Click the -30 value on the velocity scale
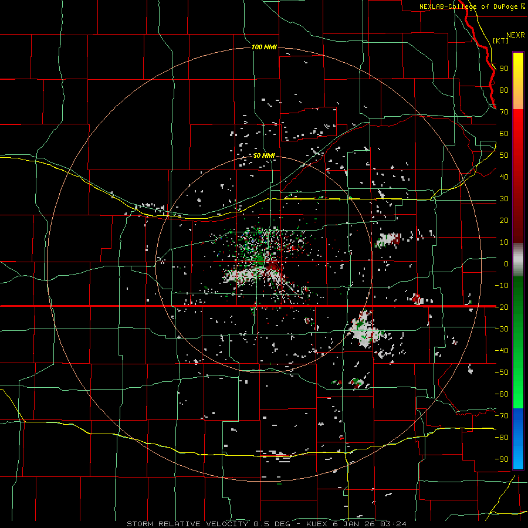Viewport: 528px width, 528px height. (x=502, y=329)
